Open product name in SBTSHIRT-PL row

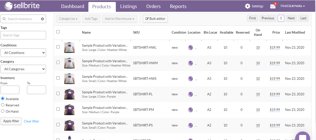pos(105,92)
